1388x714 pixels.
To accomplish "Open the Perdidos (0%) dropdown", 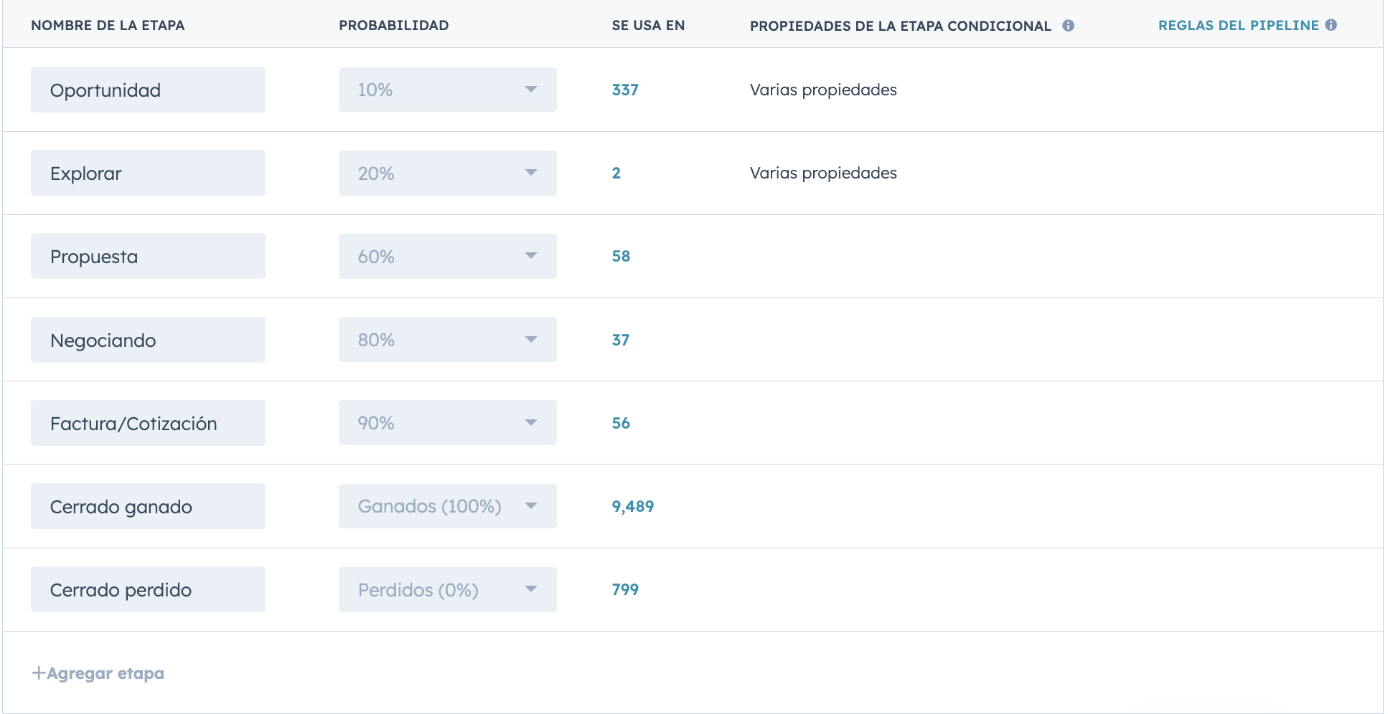I will (x=447, y=589).
